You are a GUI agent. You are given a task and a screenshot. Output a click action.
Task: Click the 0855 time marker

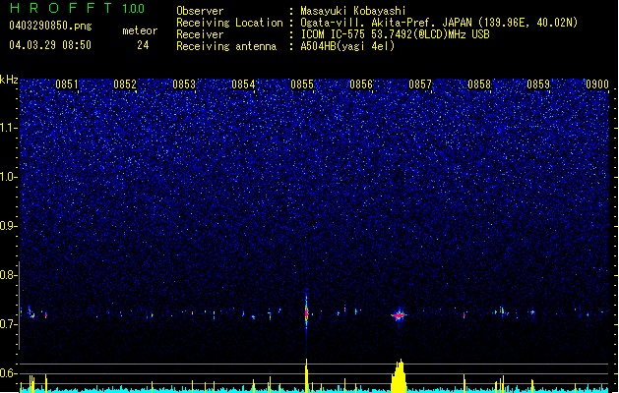click(302, 84)
